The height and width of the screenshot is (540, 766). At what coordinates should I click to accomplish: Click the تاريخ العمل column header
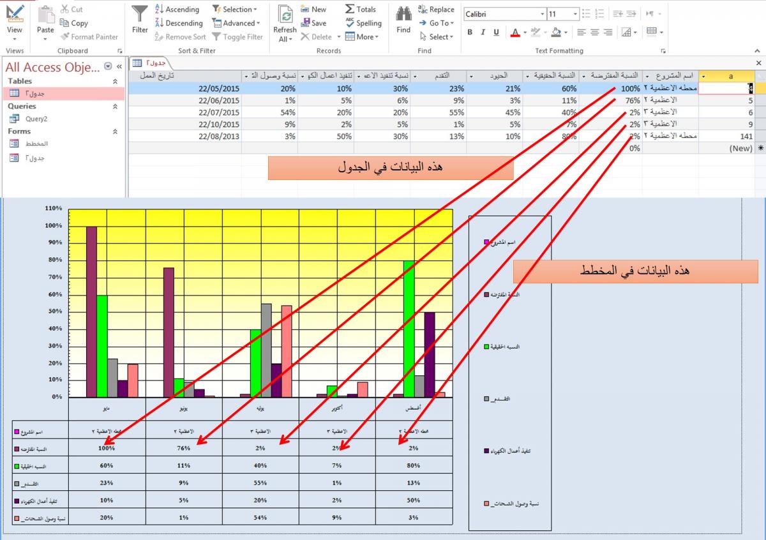(185, 76)
